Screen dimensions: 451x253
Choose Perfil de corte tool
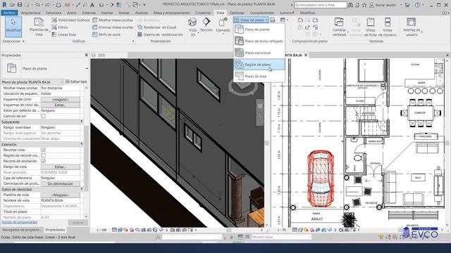click(x=106, y=34)
